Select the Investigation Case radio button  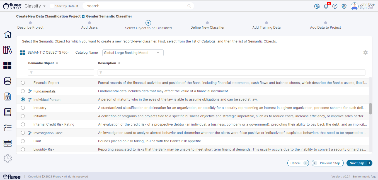[23, 133]
